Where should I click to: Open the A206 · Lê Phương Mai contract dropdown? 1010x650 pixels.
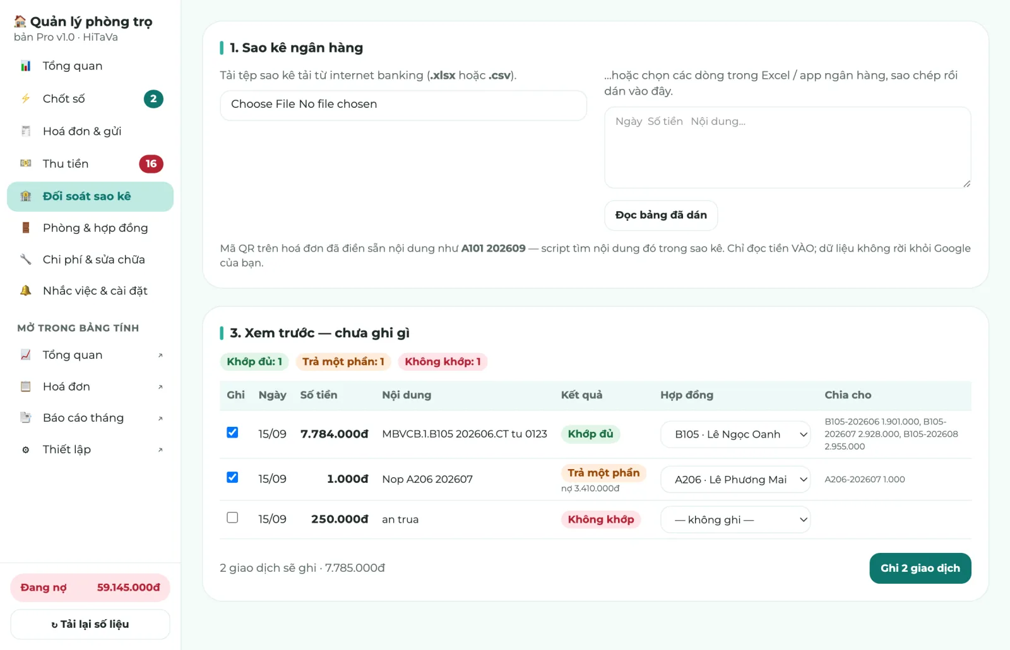point(735,480)
